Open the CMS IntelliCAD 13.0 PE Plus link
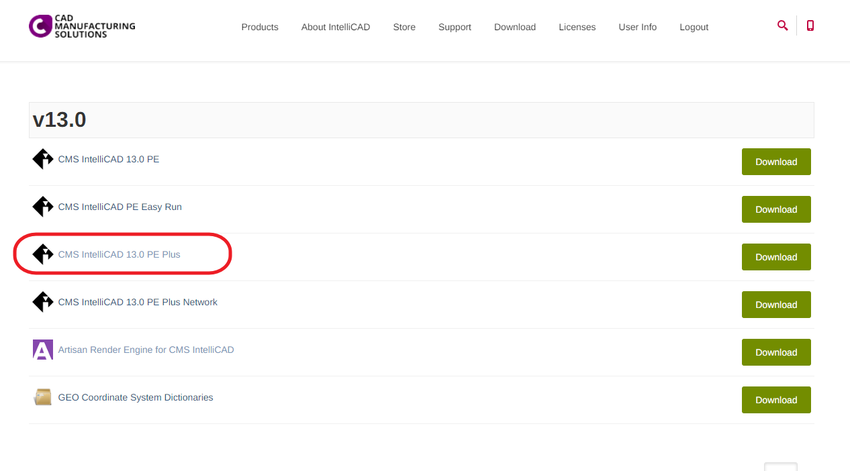The width and height of the screenshot is (850, 471). pos(120,254)
